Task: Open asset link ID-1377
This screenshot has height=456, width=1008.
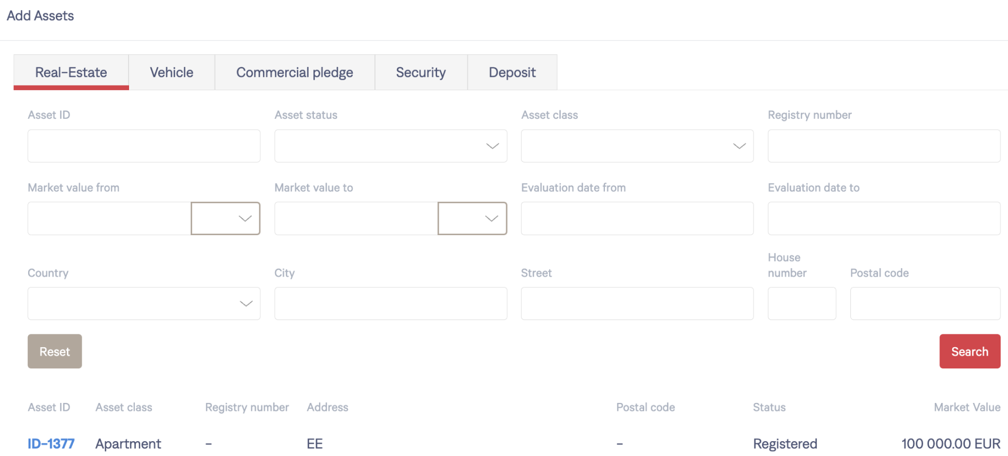Action: pyautogui.click(x=51, y=444)
